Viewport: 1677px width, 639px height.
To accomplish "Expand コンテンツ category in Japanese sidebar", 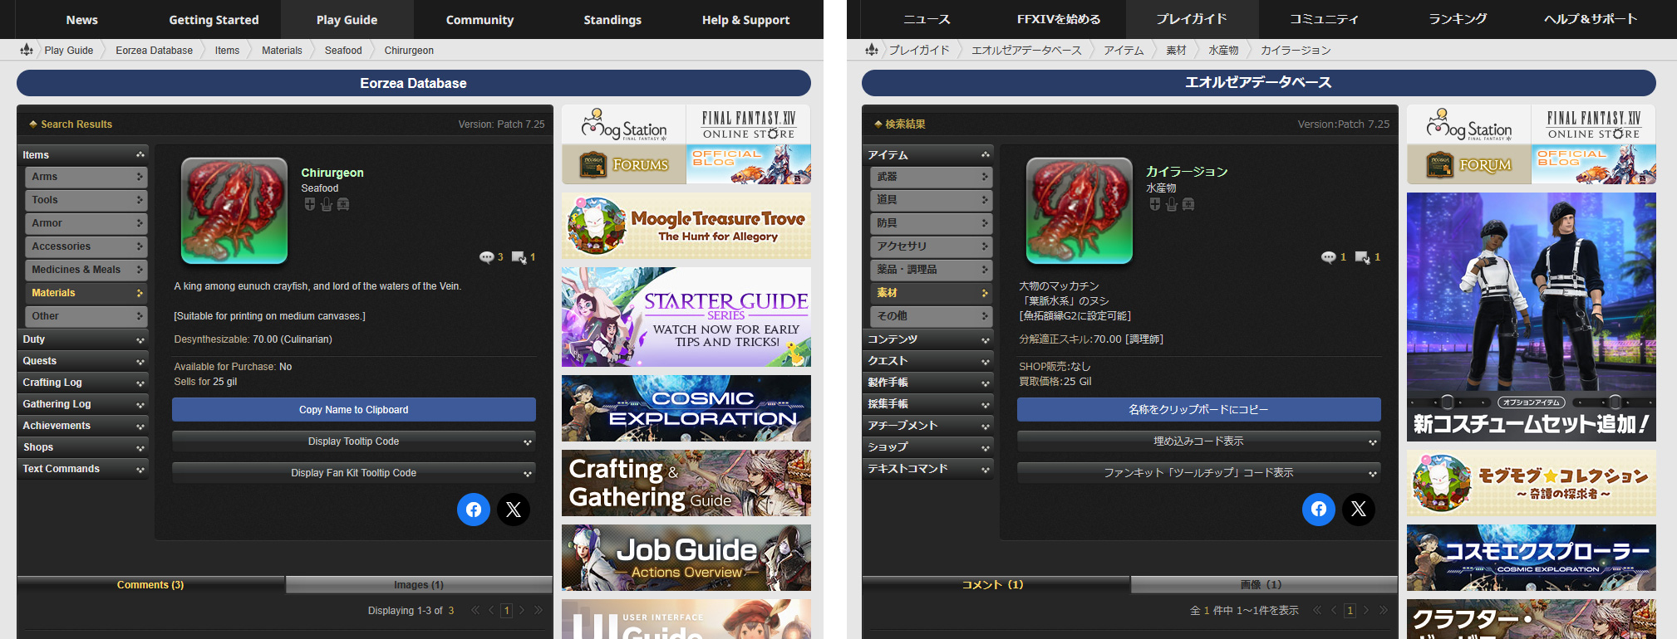I will tap(928, 339).
